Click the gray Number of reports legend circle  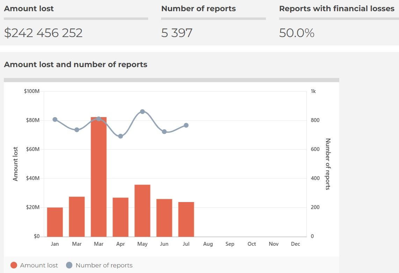(x=69, y=265)
